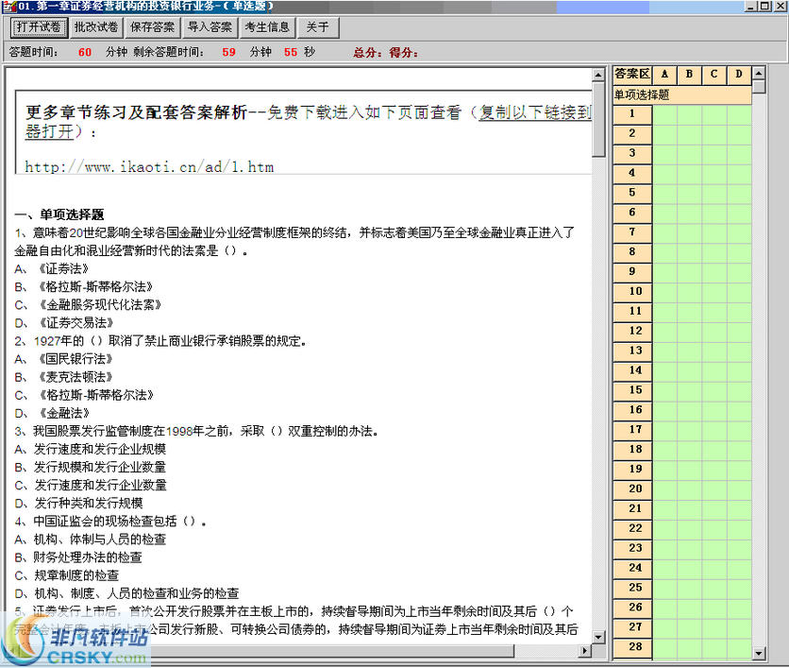Click the 总分:得分: score label
The width and height of the screenshot is (789, 668).
pos(385,52)
